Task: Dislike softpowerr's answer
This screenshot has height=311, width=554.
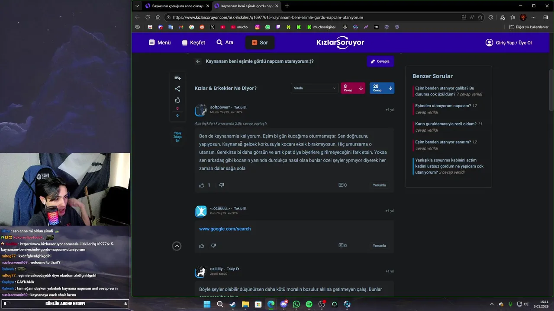Action: point(222,185)
